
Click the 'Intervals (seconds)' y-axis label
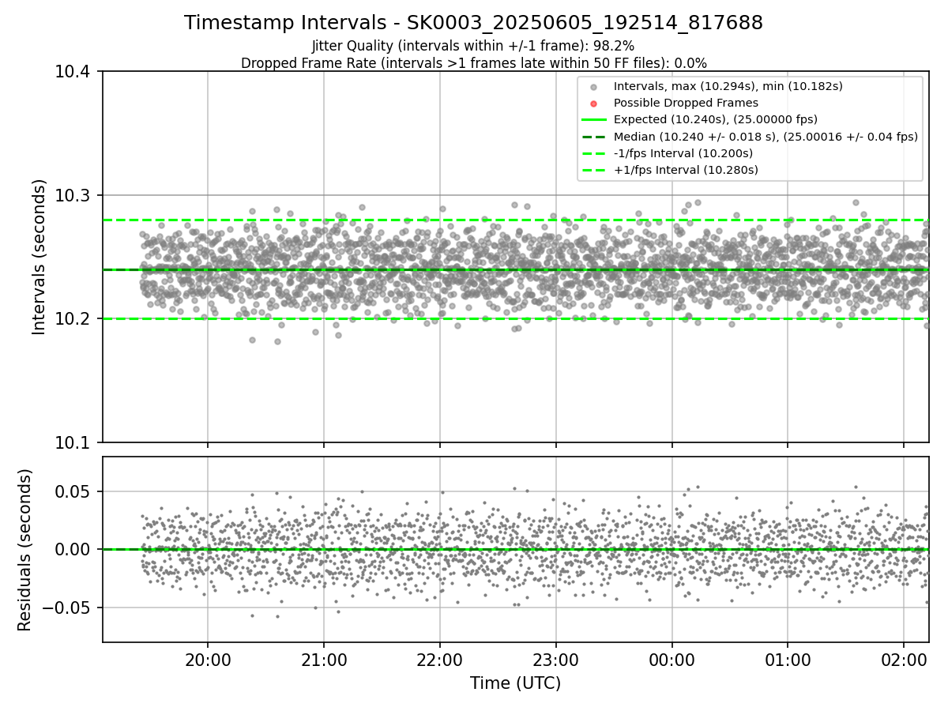click(x=39, y=257)
